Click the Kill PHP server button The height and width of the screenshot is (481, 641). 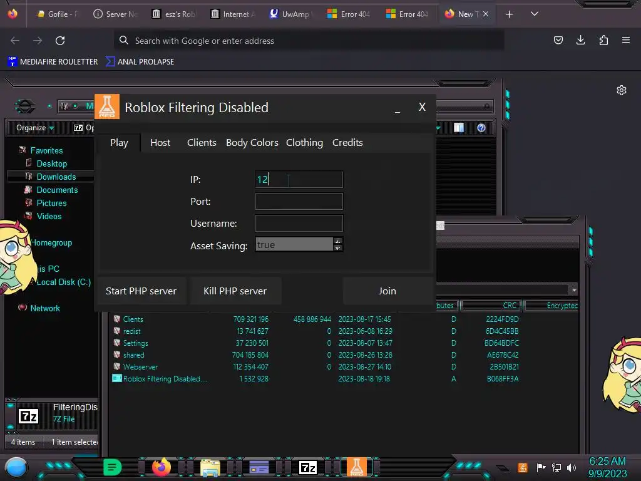[x=235, y=291]
